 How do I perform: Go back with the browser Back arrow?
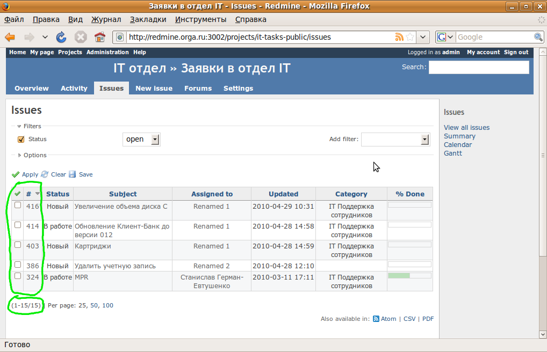click(10, 37)
